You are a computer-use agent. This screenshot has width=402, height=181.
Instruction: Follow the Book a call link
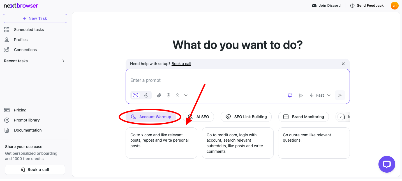pyautogui.click(x=181, y=64)
